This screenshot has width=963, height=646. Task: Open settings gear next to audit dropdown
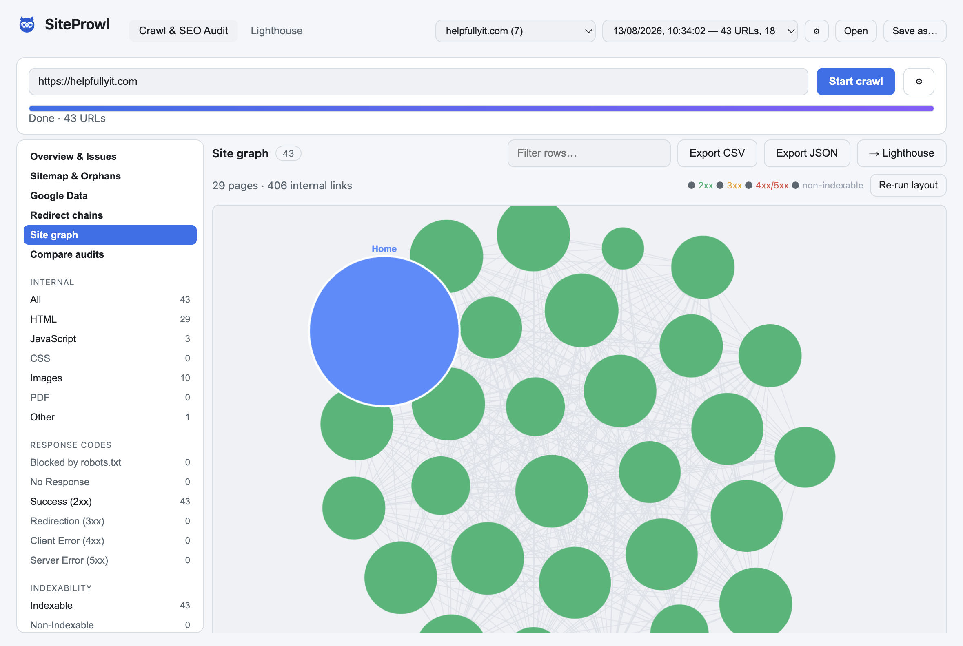pos(816,31)
